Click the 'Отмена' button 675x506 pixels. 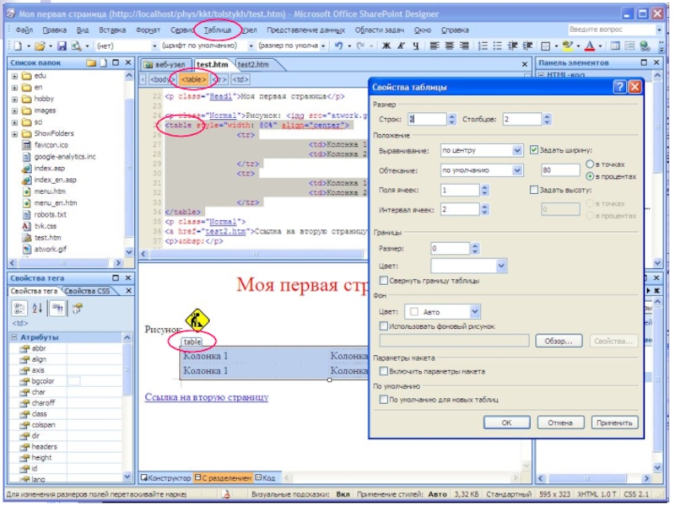click(560, 423)
